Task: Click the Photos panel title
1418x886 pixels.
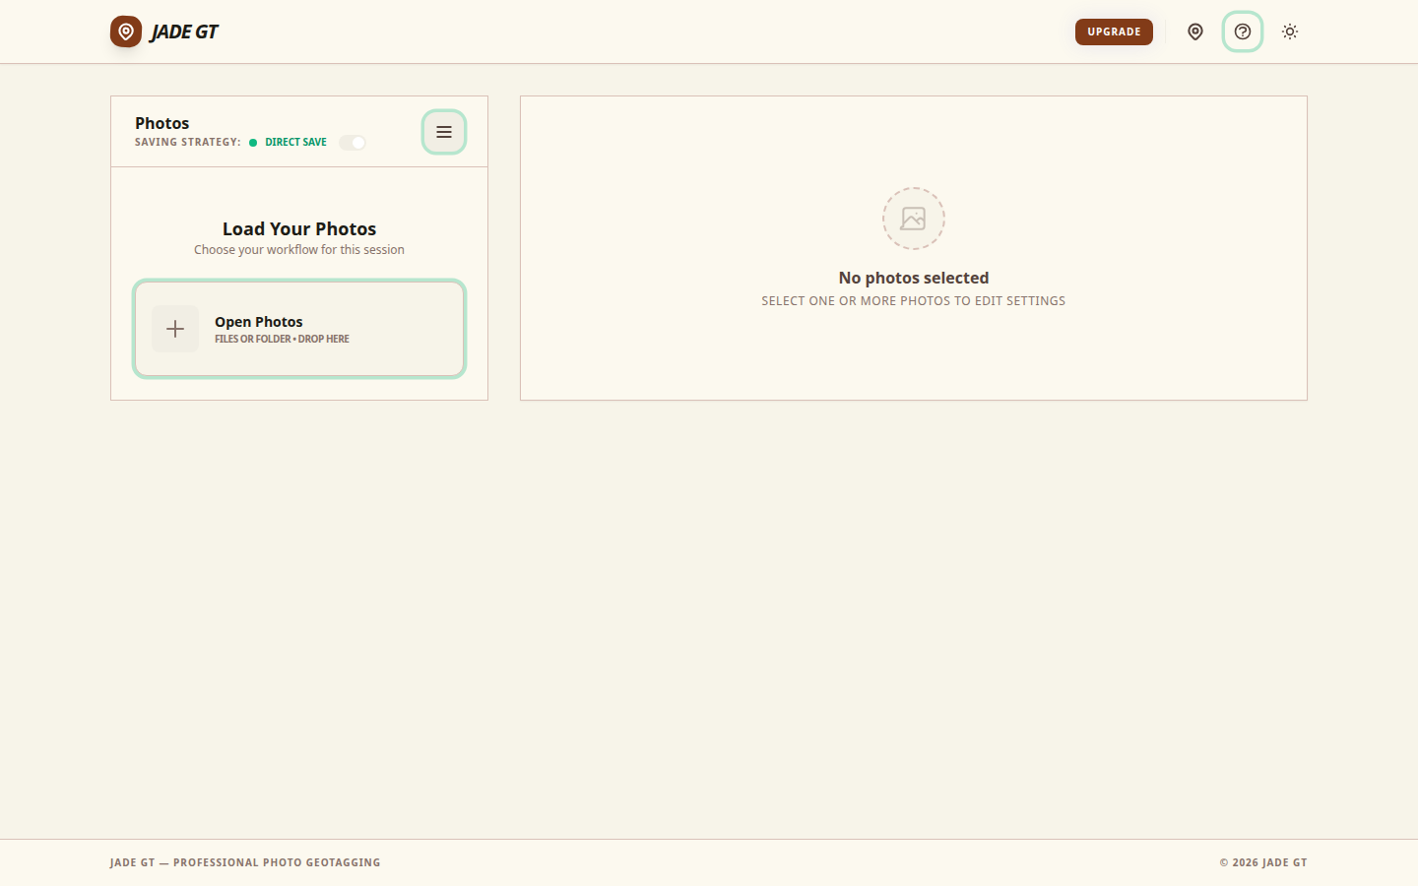Action: (x=162, y=123)
